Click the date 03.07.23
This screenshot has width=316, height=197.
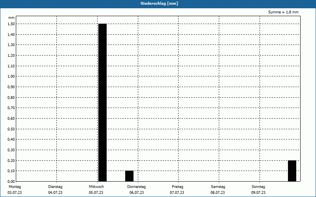pos(15,193)
